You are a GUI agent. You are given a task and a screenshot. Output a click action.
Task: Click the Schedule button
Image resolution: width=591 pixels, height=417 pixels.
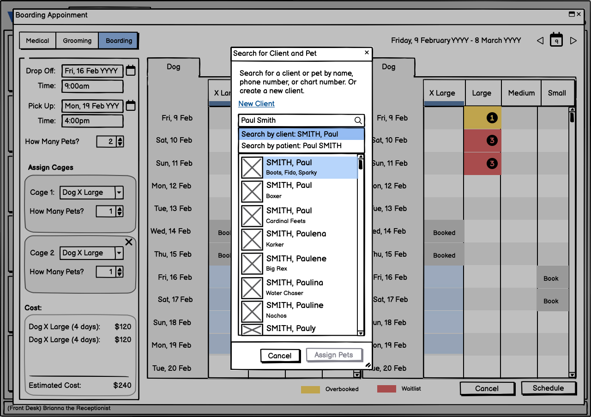click(x=548, y=388)
